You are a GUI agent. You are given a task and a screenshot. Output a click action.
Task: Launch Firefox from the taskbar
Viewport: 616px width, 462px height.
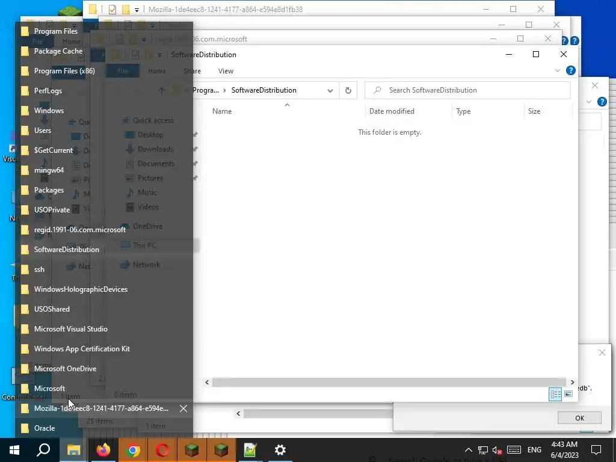pyautogui.click(x=103, y=450)
